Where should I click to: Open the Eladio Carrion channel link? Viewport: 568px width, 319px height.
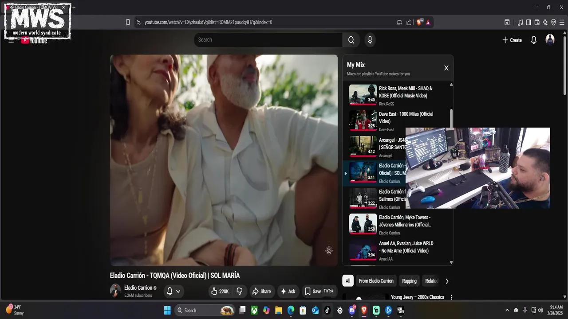coord(138,288)
